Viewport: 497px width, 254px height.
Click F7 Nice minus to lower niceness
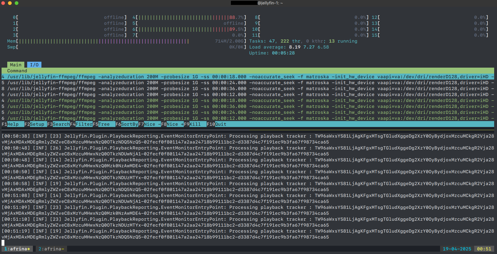(152, 124)
